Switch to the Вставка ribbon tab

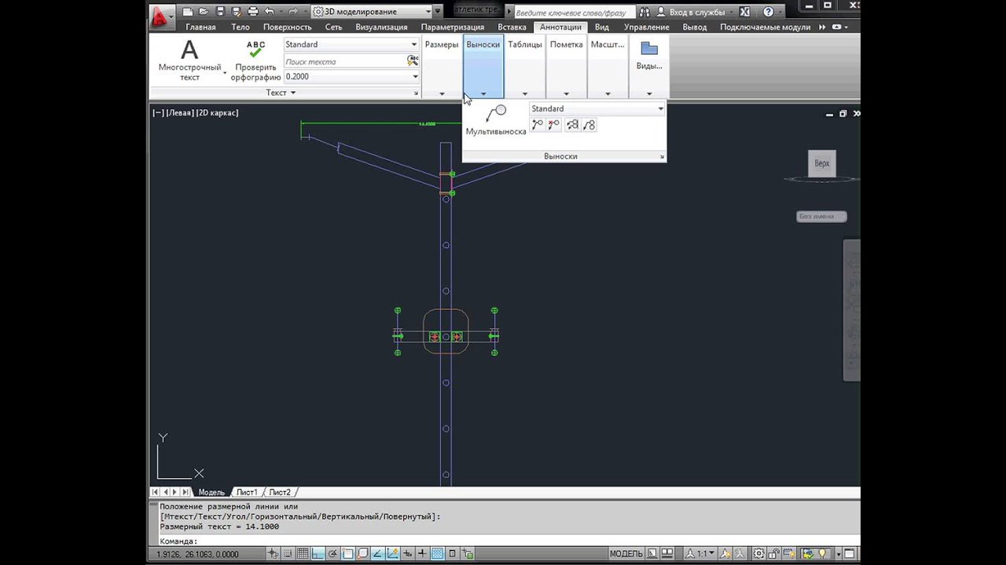point(512,27)
